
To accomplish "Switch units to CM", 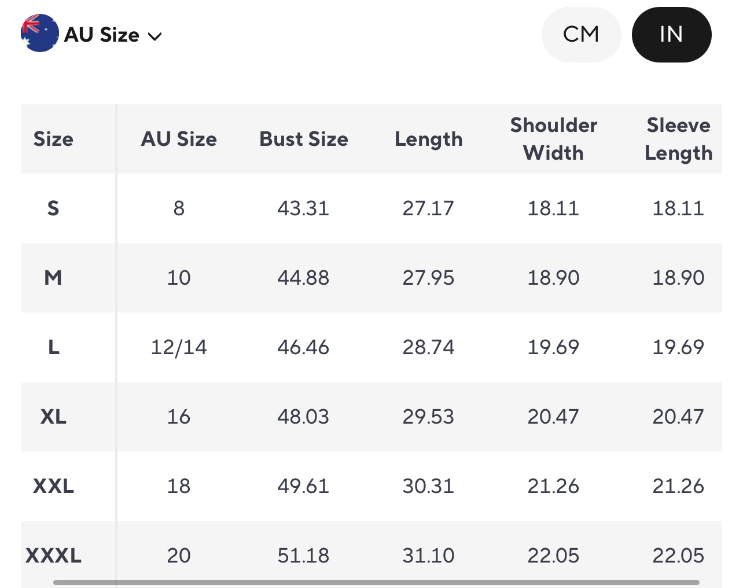I will (x=581, y=35).
